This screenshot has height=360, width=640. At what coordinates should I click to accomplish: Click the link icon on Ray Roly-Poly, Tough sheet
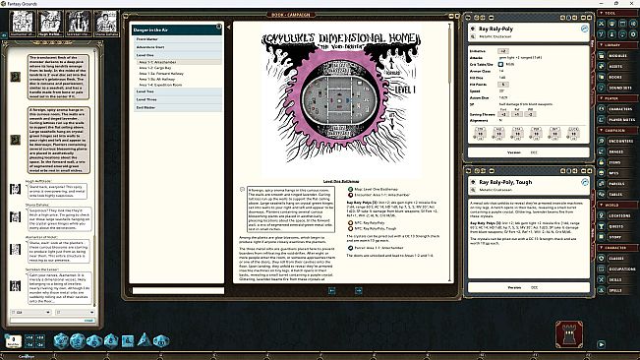coord(585,182)
